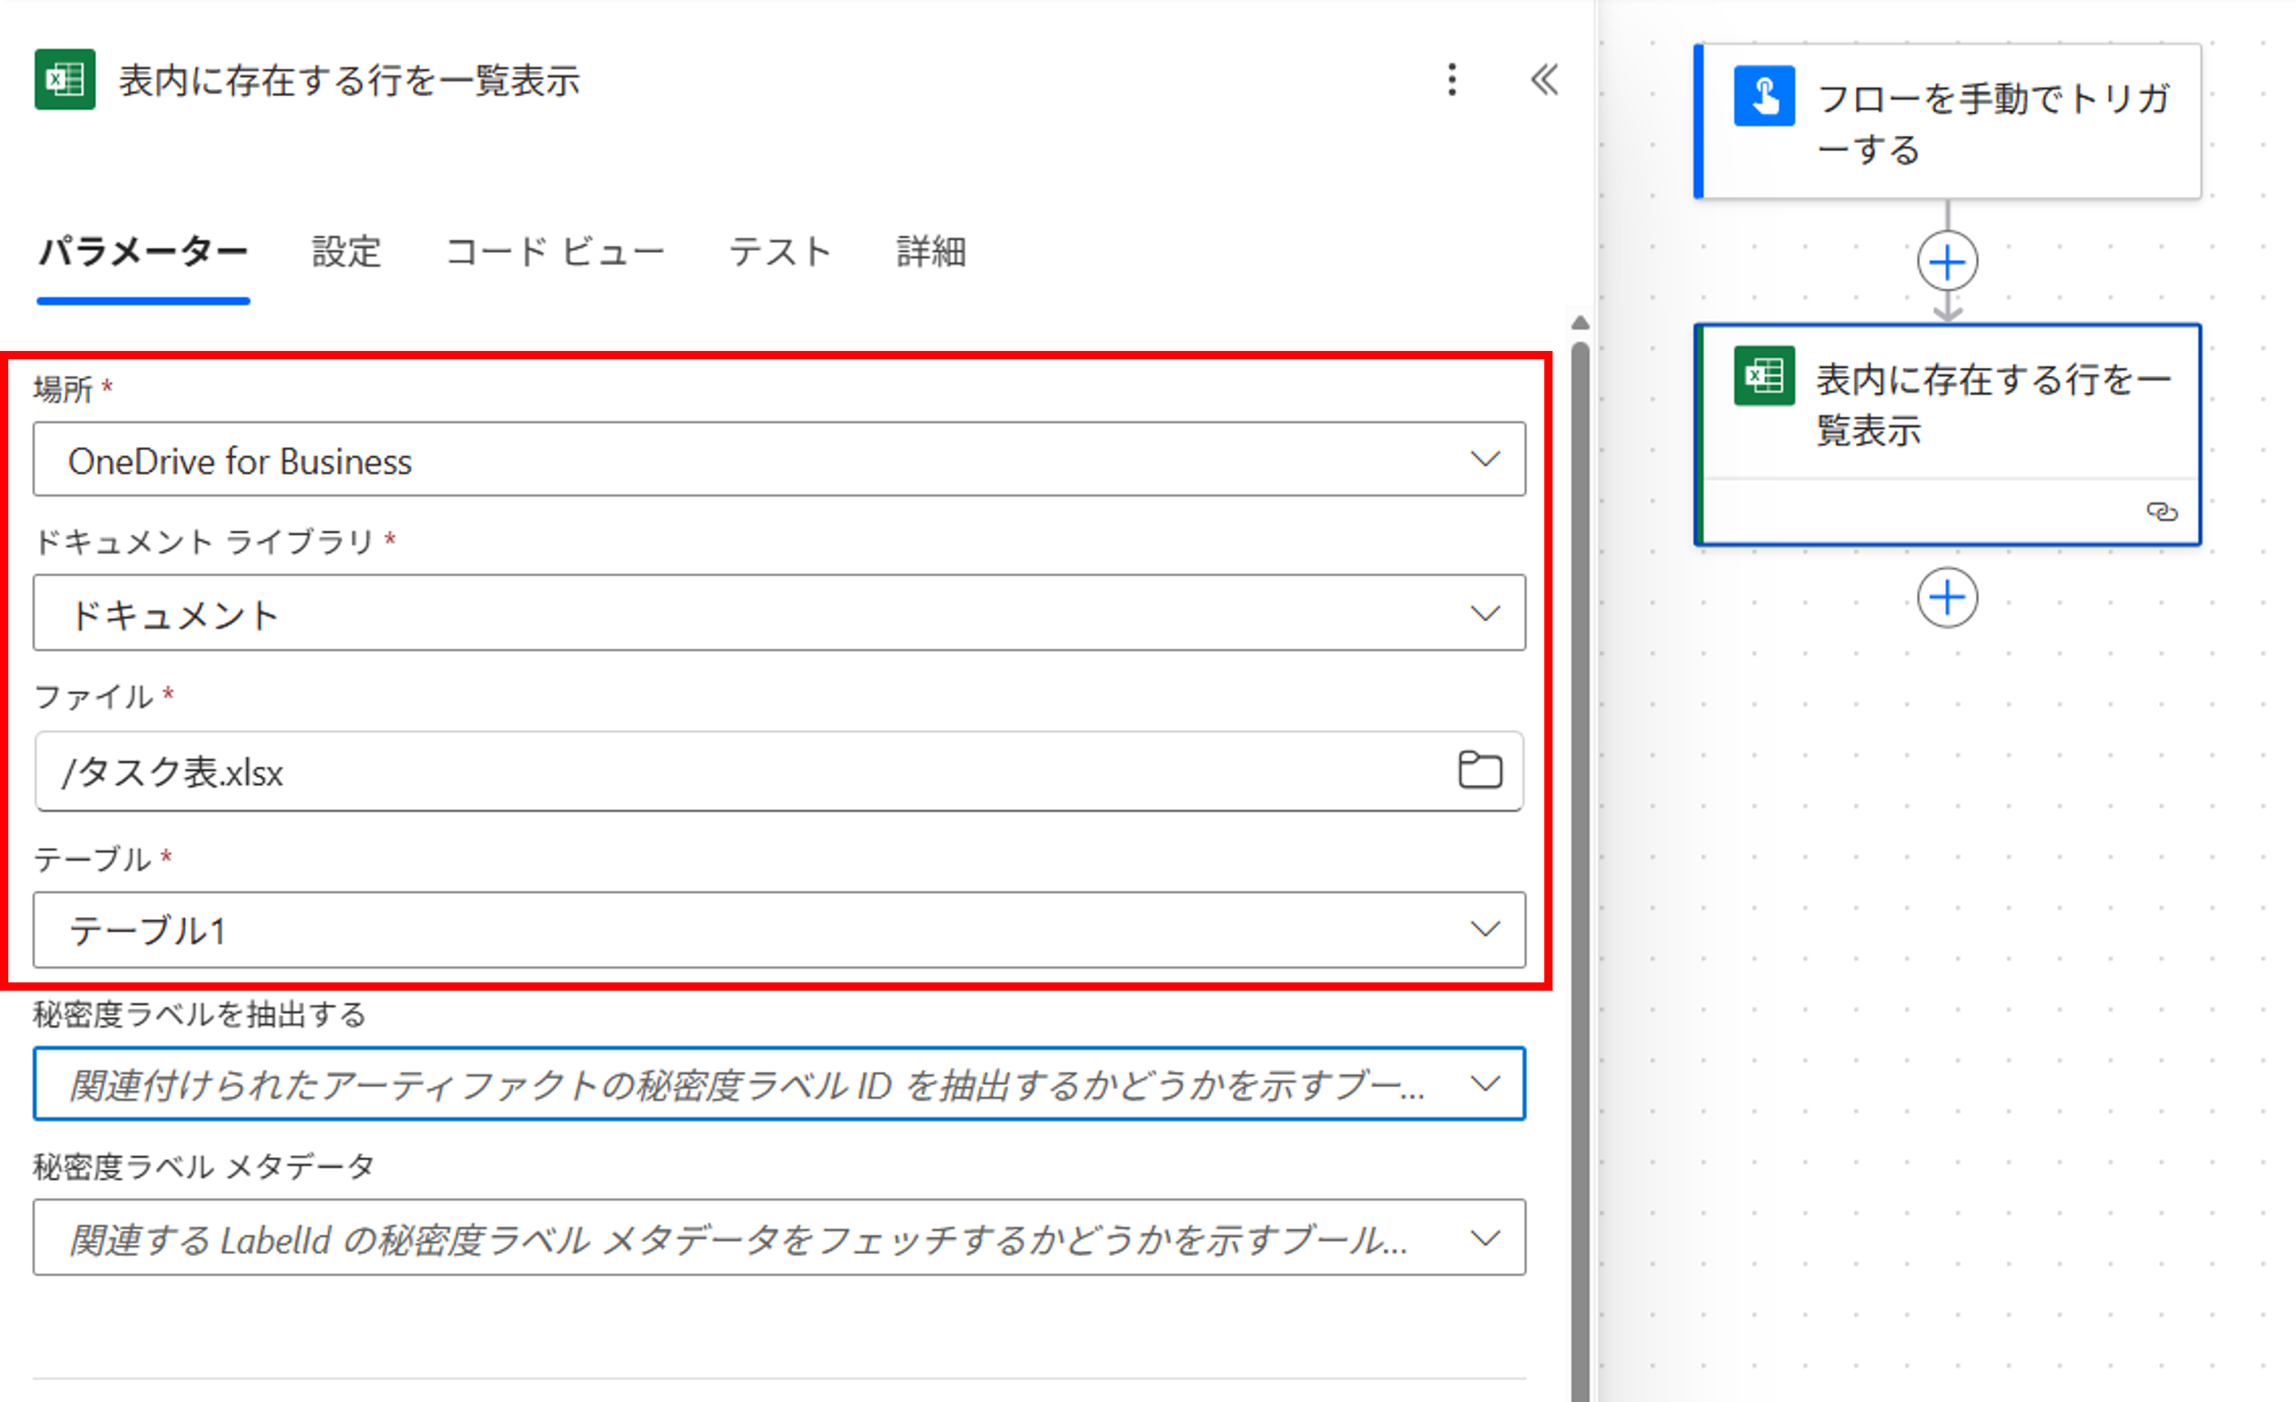Add new step with bottom plus button

point(1947,597)
